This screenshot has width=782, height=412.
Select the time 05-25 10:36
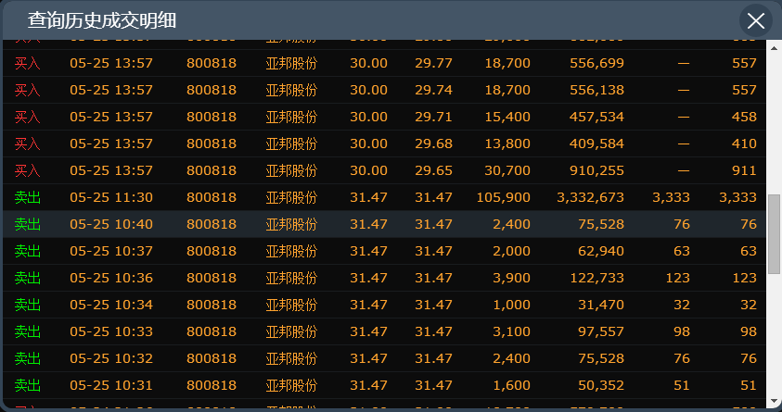coord(111,278)
